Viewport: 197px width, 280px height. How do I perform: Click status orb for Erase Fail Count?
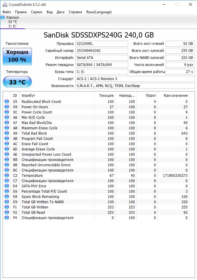click(7, 144)
